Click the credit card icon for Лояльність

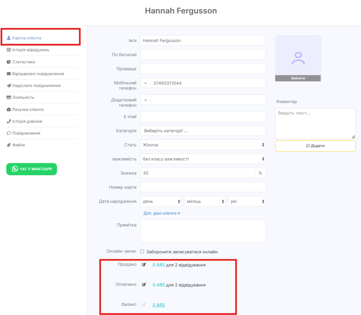[9, 97]
